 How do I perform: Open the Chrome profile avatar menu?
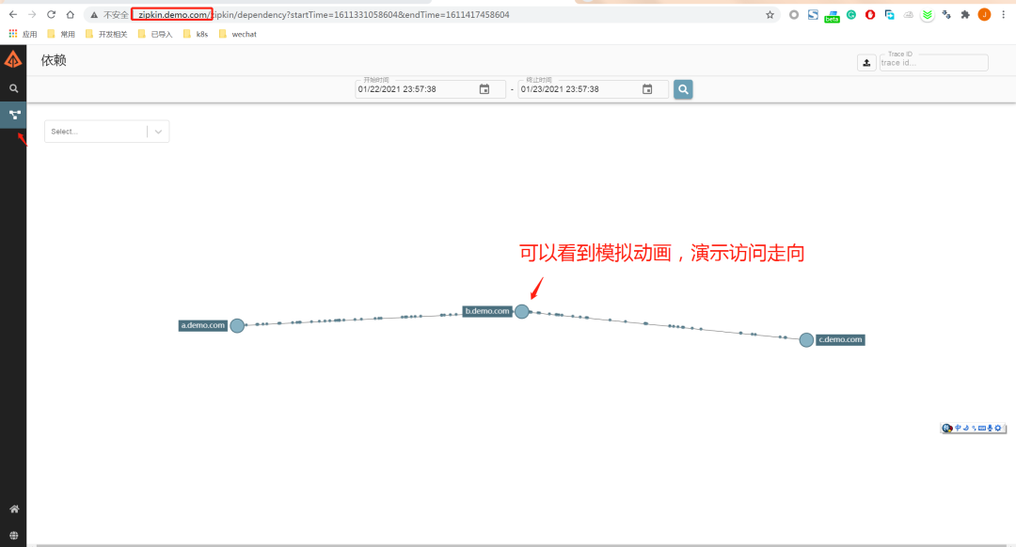pos(984,14)
